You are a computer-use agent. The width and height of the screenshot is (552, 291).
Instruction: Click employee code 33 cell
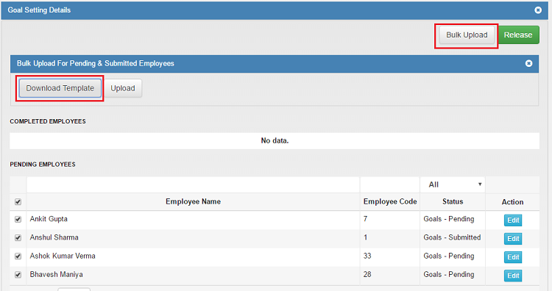click(389, 256)
